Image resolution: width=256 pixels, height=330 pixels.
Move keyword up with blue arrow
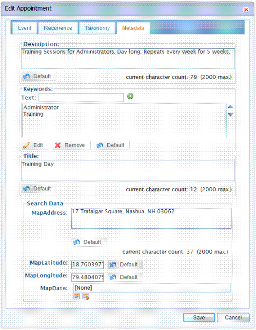(x=230, y=107)
